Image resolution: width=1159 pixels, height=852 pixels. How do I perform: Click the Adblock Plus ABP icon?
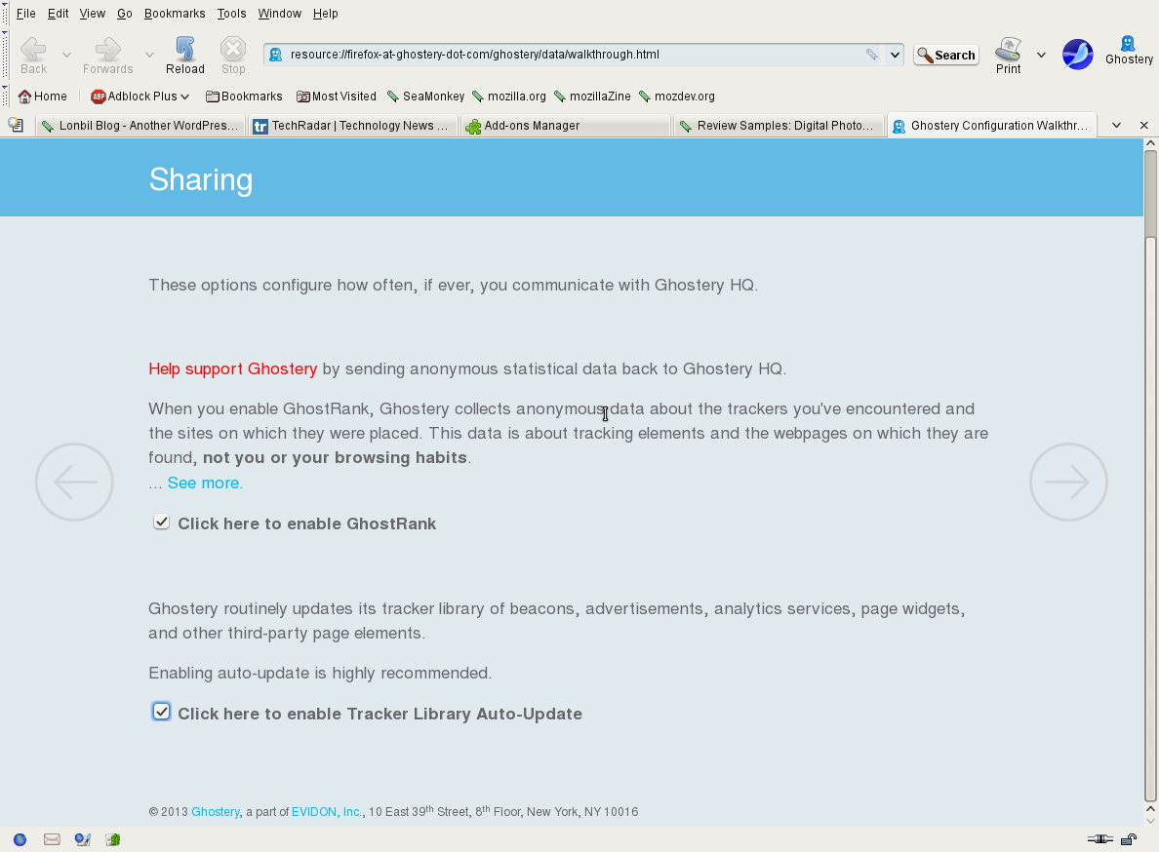(98, 96)
